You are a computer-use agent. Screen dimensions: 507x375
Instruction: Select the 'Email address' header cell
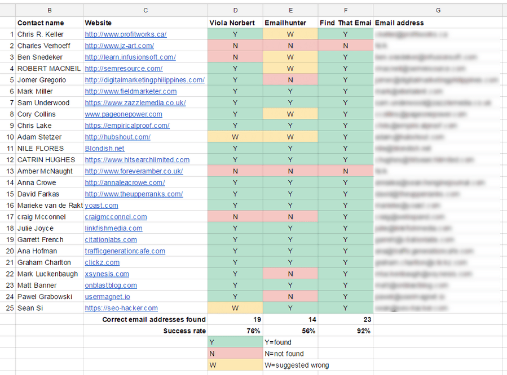tap(438, 23)
